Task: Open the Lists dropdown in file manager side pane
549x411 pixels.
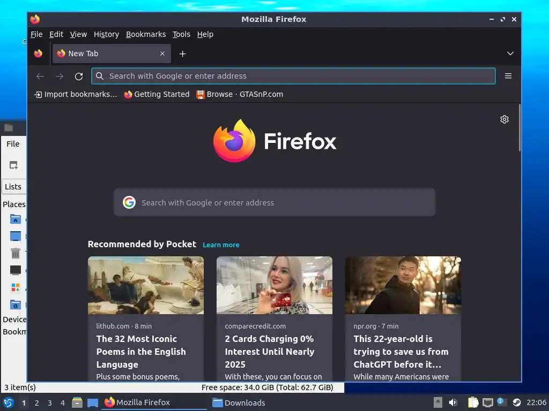Action: click(14, 187)
